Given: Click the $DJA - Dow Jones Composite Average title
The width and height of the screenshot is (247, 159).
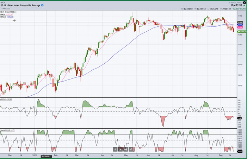Looking at the screenshot, I should point(20,6).
